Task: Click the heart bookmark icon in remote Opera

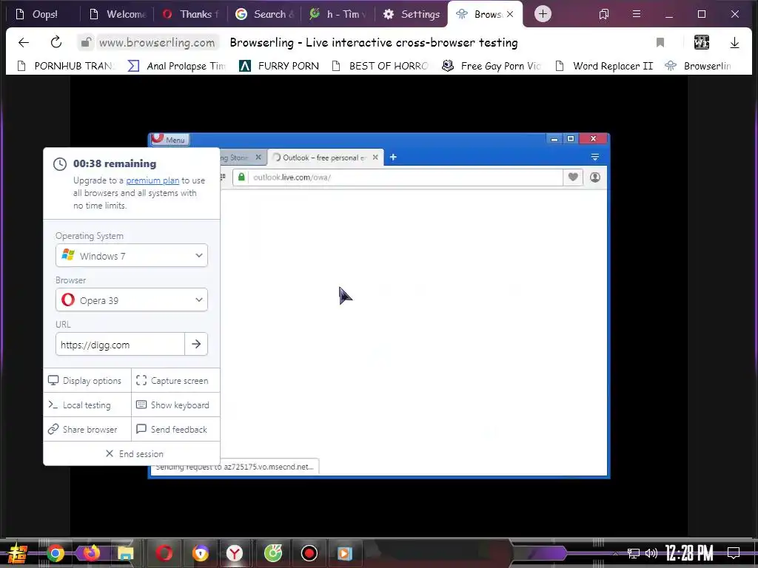Action: click(x=573, y=177)
